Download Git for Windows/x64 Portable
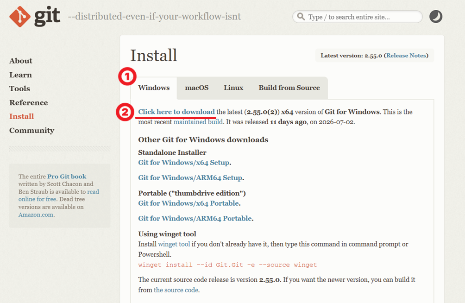Viewport: 465px width, 303px height. (x=189, y=203)
